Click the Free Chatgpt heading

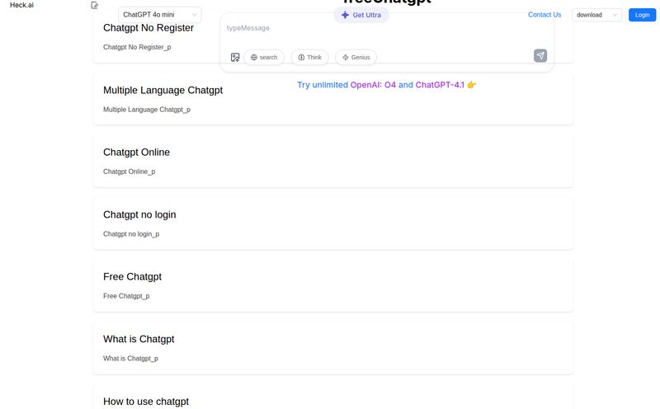(132, 277)
